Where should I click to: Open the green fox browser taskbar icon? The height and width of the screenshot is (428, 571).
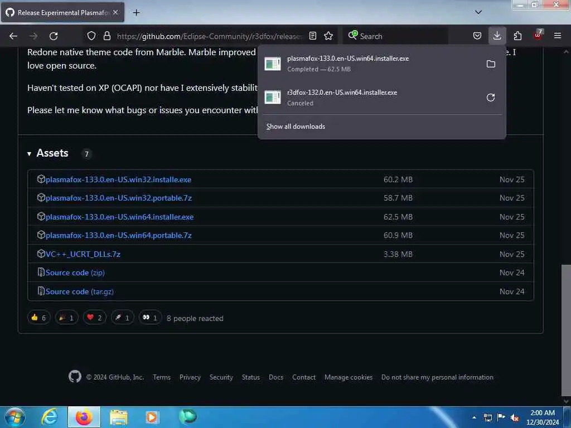pos(188,417)
